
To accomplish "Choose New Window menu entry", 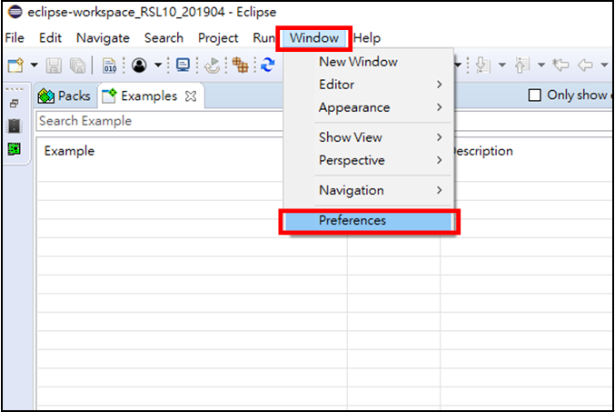I will 358,62.
